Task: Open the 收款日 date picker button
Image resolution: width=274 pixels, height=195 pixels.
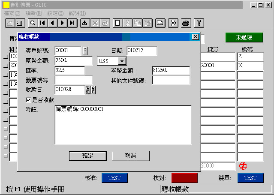Action: (x=90, y=90)
